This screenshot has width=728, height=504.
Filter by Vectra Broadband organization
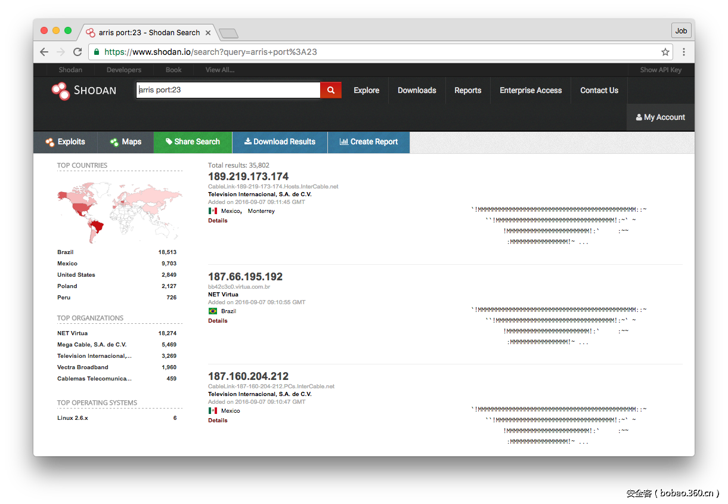point(83,367)
